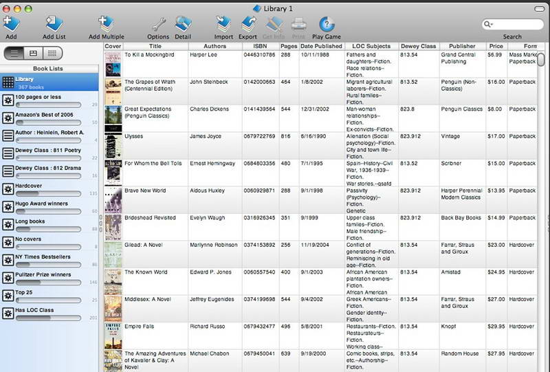Click the Heinlein author list icon
Screen dimensions: 550x372
tap(8, 136)
